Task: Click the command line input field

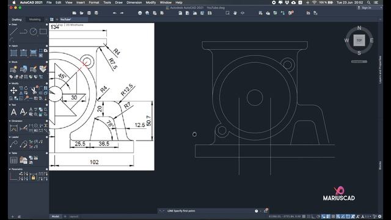Action: [210, 211]
